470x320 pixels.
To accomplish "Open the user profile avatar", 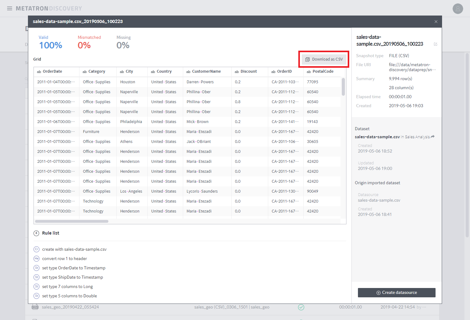I will click(458, 9).
